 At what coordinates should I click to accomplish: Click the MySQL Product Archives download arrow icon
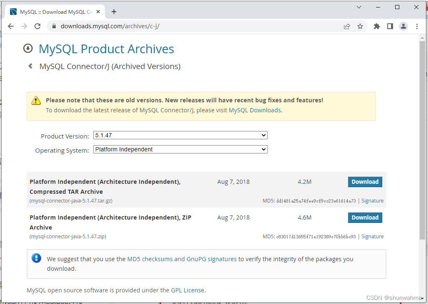[27, 48]
